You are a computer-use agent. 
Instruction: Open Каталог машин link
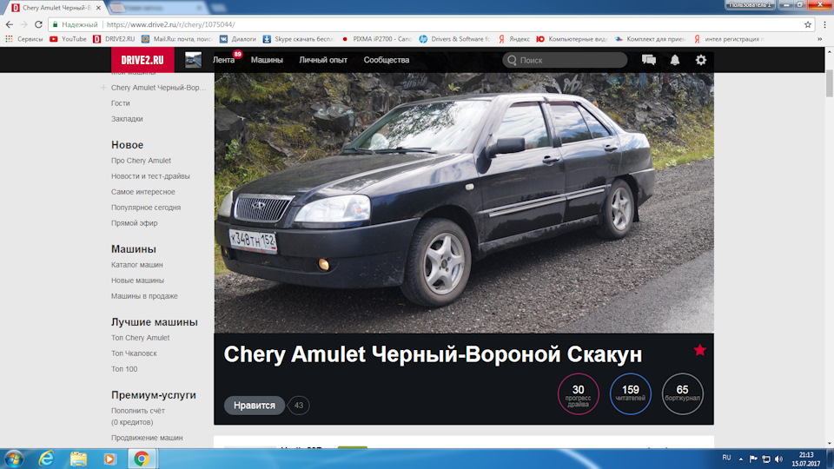tap(136, 264)
